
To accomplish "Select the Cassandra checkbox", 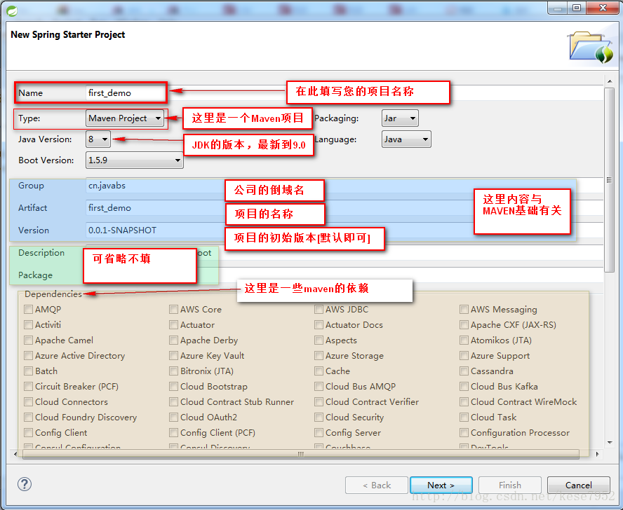I will 464,371.
